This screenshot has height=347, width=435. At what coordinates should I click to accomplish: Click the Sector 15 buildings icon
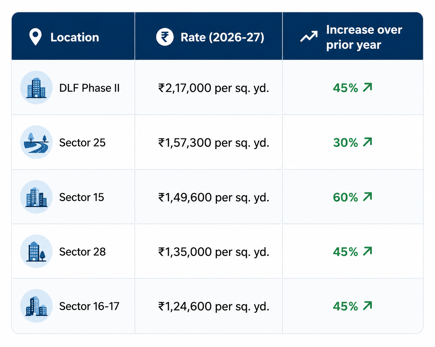coord(36,197)
